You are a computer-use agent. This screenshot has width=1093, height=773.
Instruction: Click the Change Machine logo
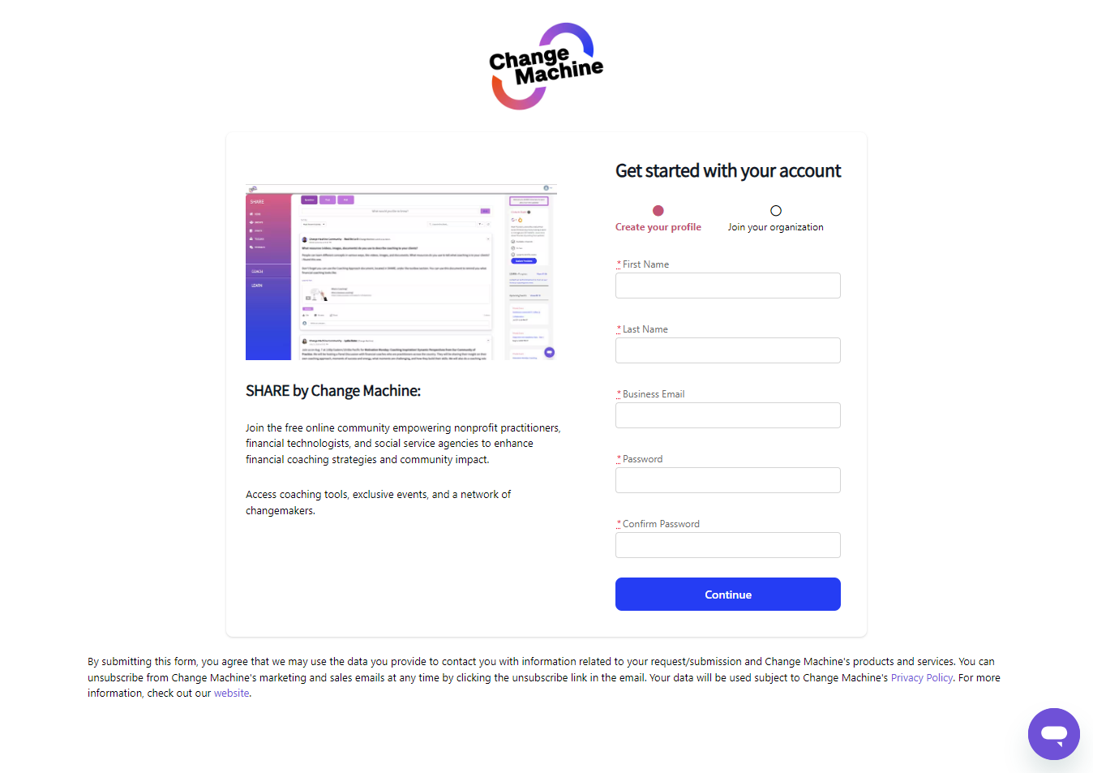(546, 67)
